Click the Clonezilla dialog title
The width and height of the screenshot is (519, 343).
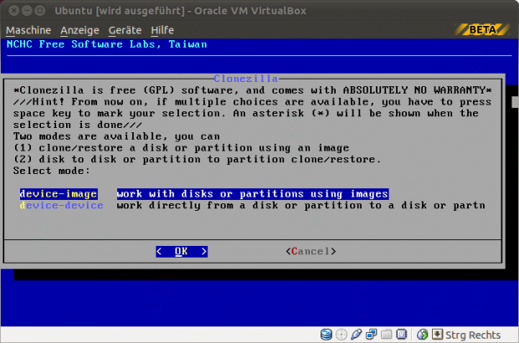tap(245, 79)
